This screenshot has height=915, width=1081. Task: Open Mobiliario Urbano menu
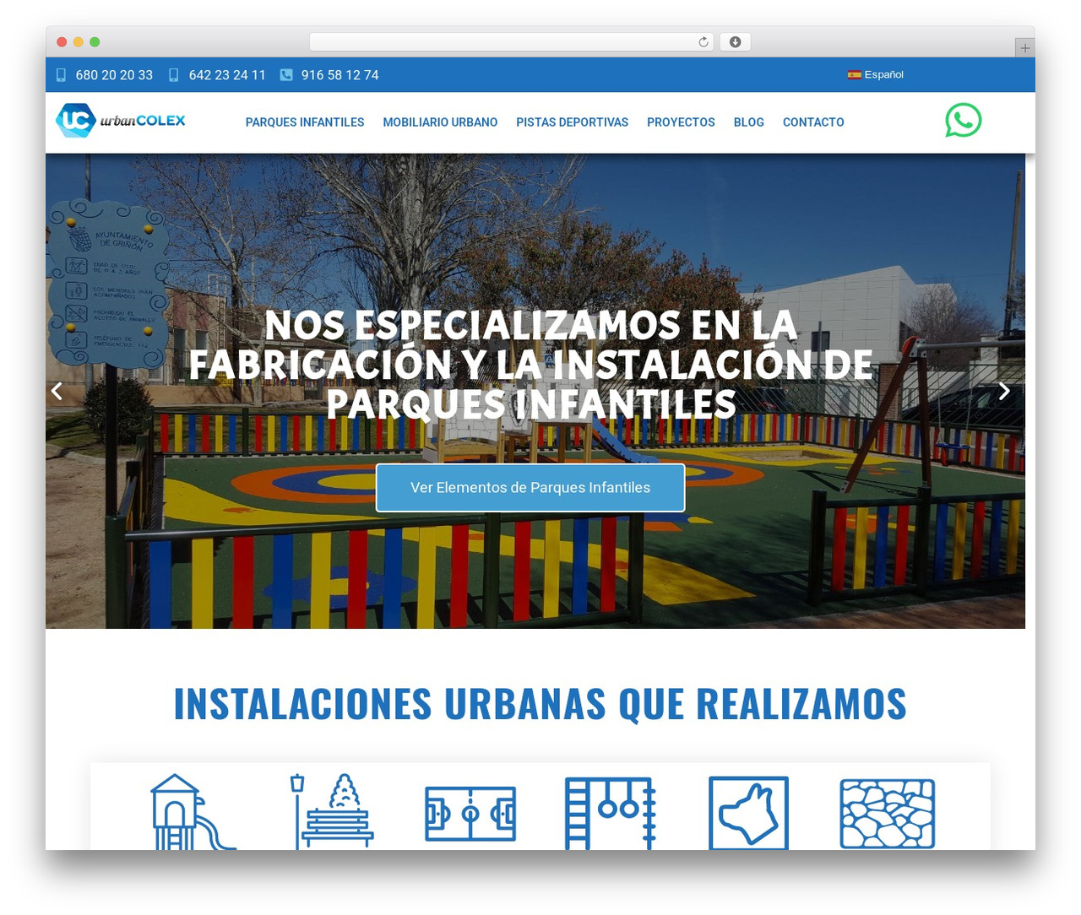point(440,122)
